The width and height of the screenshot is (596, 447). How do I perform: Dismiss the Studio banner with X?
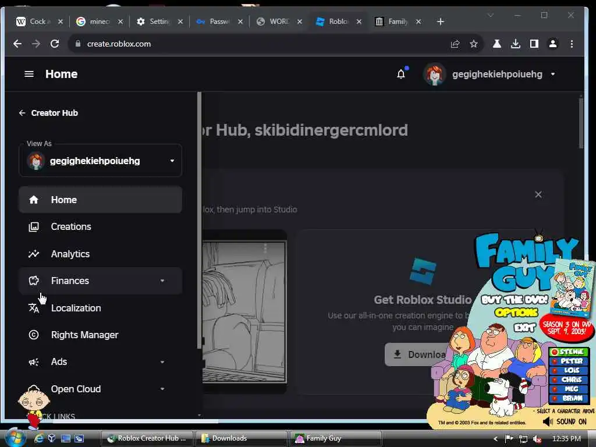[538, 194]
